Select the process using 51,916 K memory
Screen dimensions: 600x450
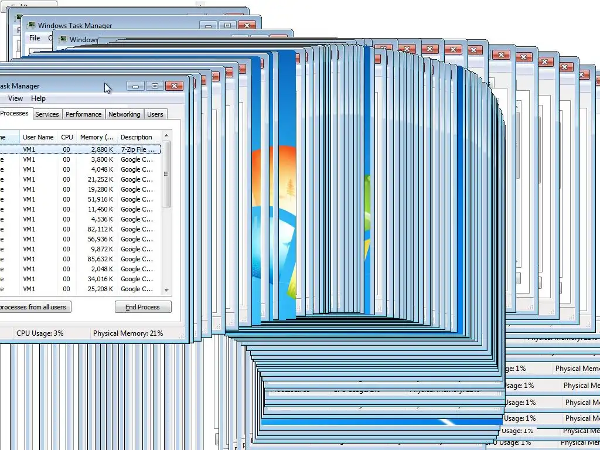tap(80, 199)
